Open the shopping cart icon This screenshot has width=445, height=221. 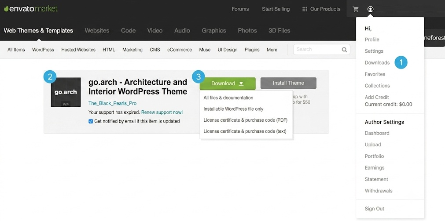coord(355,9)
